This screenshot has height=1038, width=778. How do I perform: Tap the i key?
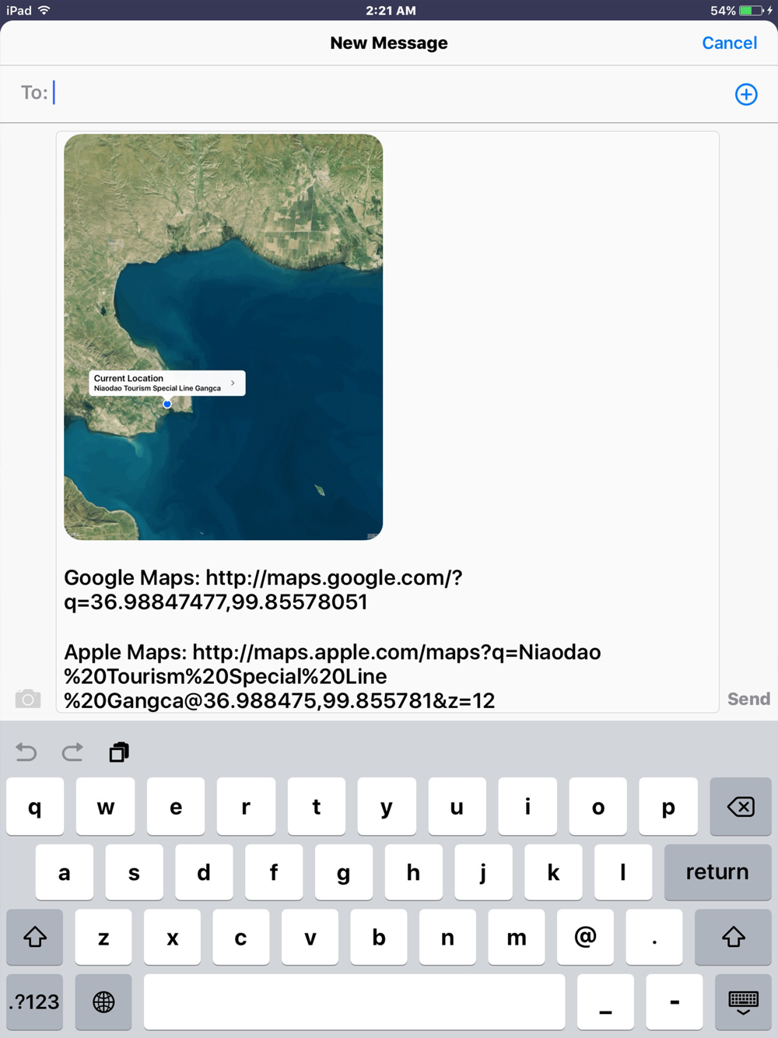click(x=527, y=807)
